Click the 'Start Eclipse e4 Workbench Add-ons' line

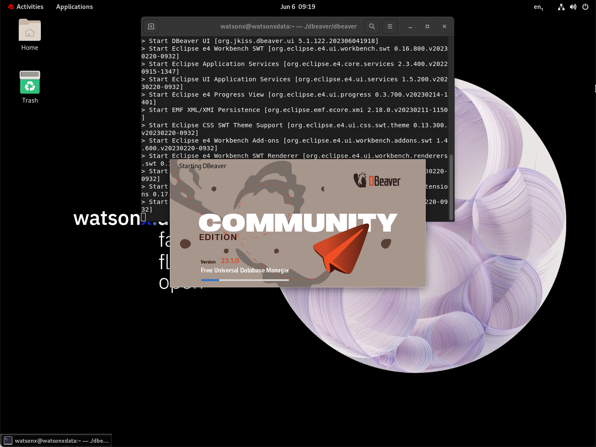tap(295, 144)
